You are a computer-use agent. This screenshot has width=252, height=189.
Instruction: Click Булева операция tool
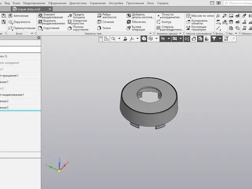coord(136,28)
